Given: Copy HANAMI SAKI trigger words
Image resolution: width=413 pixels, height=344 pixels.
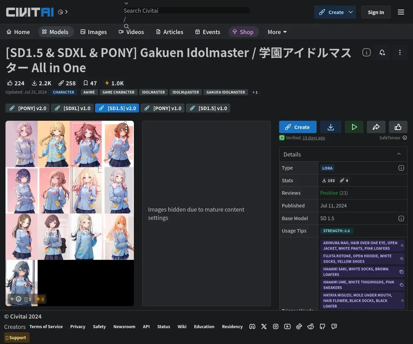Looking at the screenshot, I should [401, 272].
